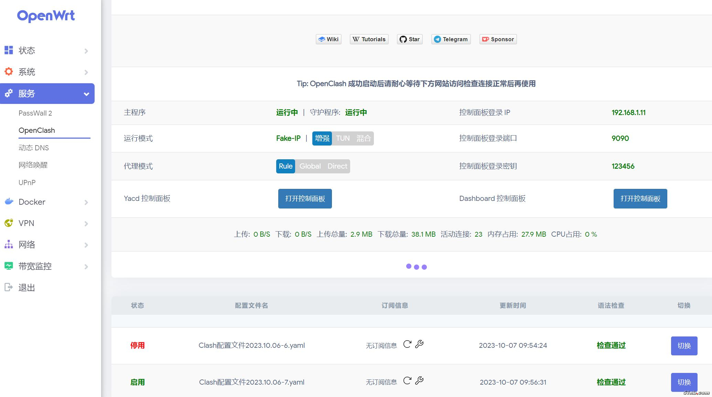Open Yacd 打开控制面板 button
Image resolution: width=712 pixels, height=397 pixels.
tap(305, 198)
